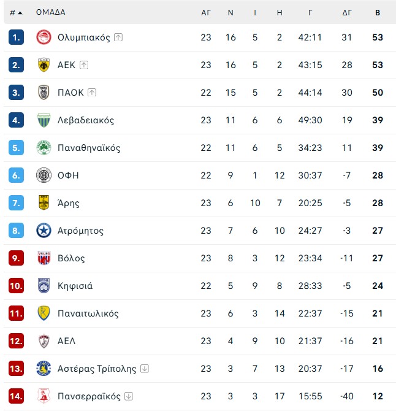Click the AEK team crest
Screen dimensions: 396x411
coord(44,65)
